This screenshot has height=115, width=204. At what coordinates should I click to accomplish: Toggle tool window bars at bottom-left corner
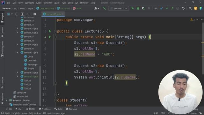pos(2,113)
